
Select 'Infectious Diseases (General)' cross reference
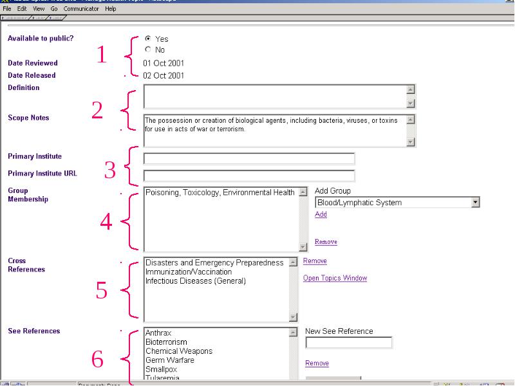click(x=196, y=281)
